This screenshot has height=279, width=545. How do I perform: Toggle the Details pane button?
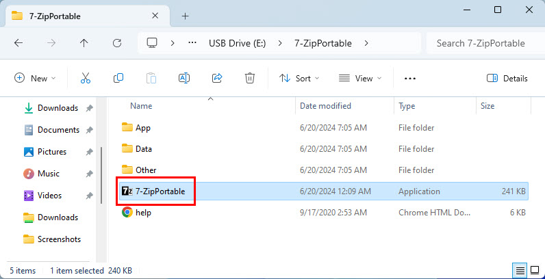pos(507,78)
